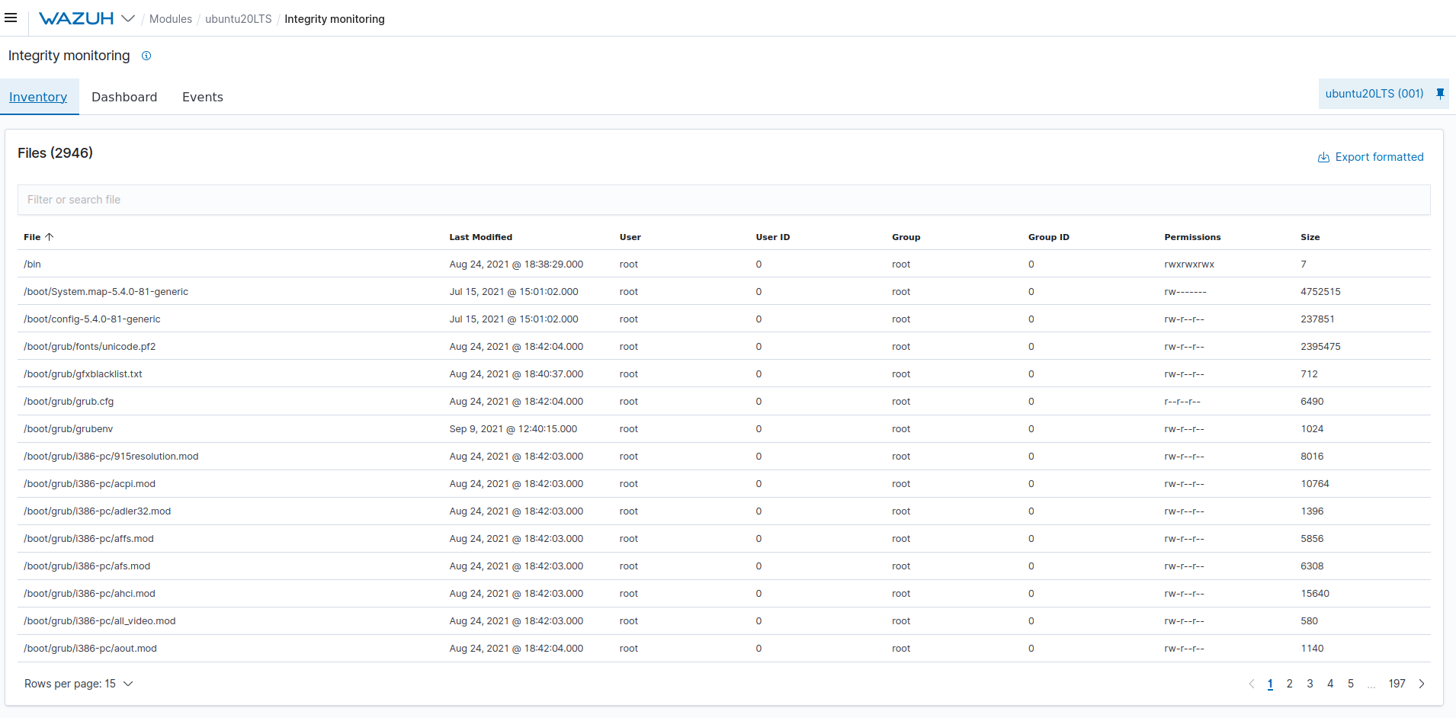Click the download icon next to Export formatted

1323,157
